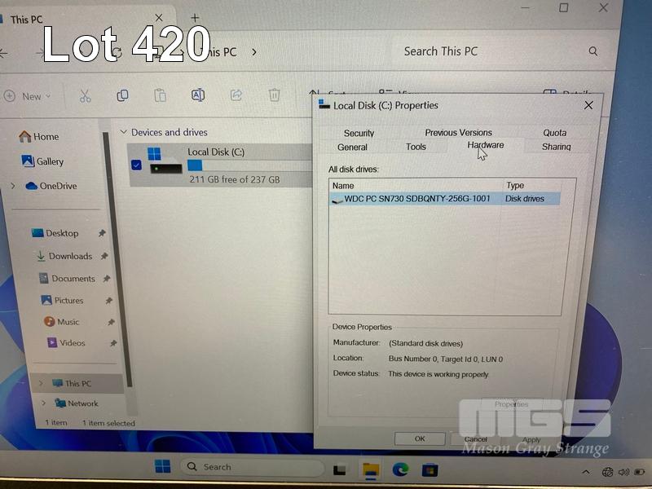Click the Copy icon in toolbar
The height and width of the screenshot is (489, 652).
point(122,95)
